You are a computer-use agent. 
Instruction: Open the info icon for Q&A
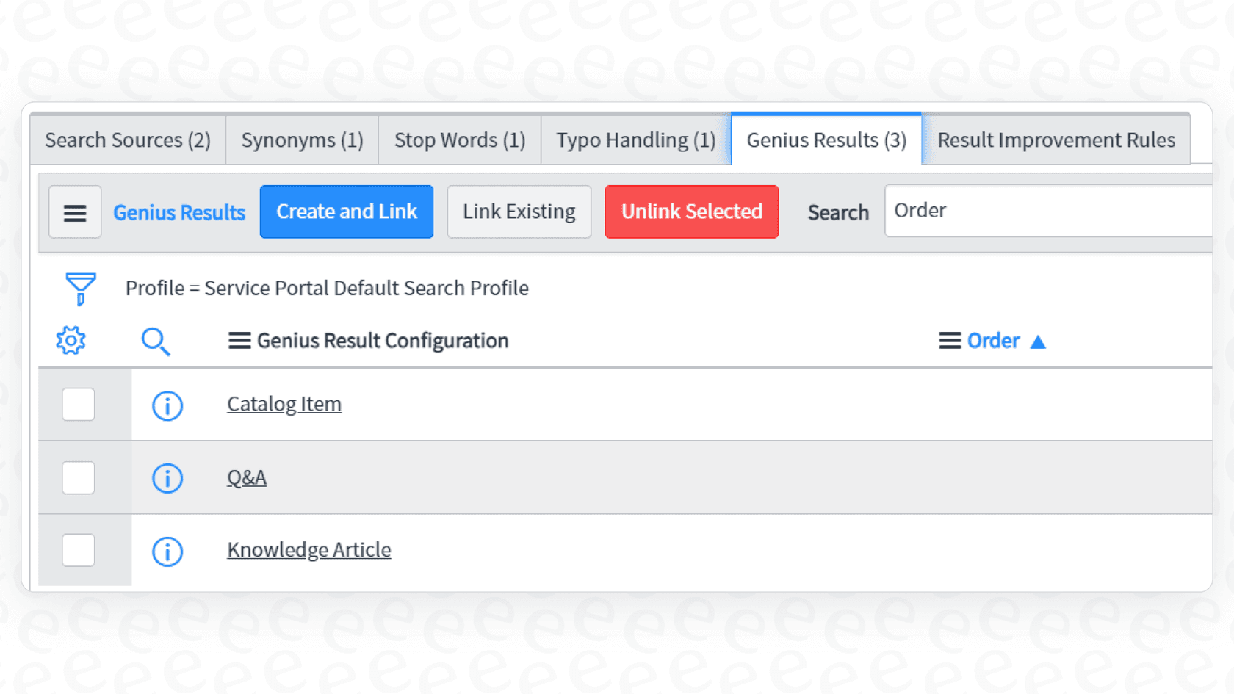click(x=167, y=477)
